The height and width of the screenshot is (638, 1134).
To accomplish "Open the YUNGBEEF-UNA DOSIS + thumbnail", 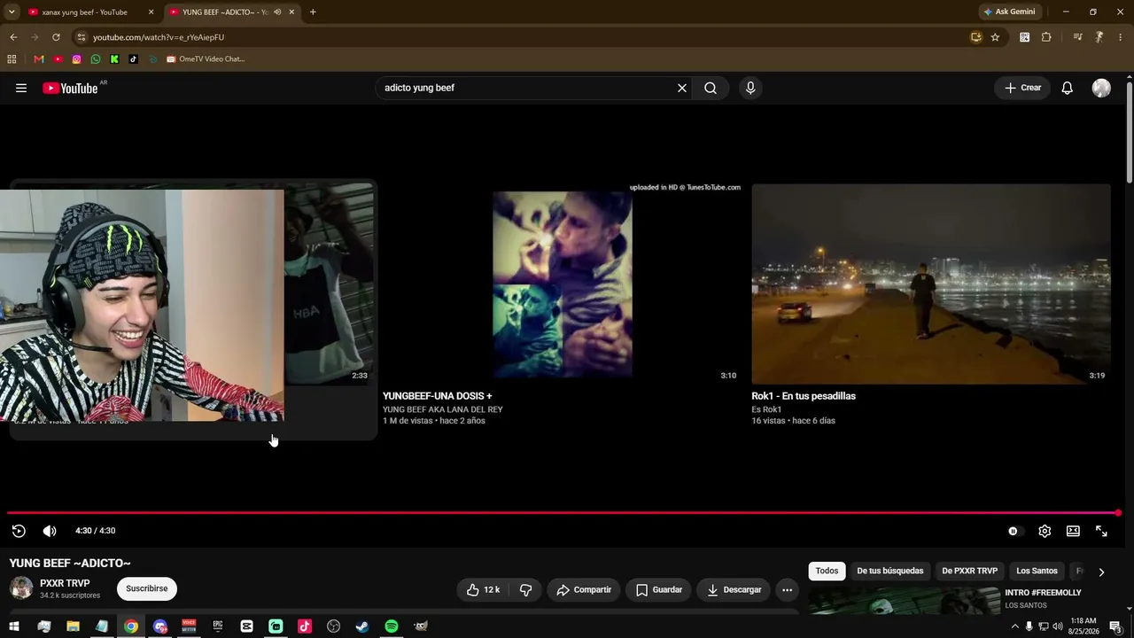I will click(x=562, y=284).
